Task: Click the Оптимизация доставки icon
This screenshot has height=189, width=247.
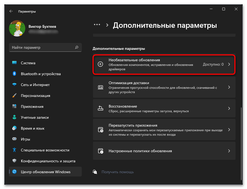Action: (x=101, y=87)
